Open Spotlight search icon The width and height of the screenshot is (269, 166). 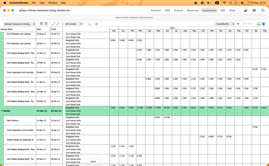[x=230, y=3]
